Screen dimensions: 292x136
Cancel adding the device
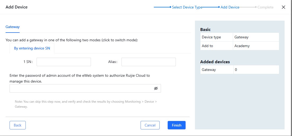pos(150,125)
